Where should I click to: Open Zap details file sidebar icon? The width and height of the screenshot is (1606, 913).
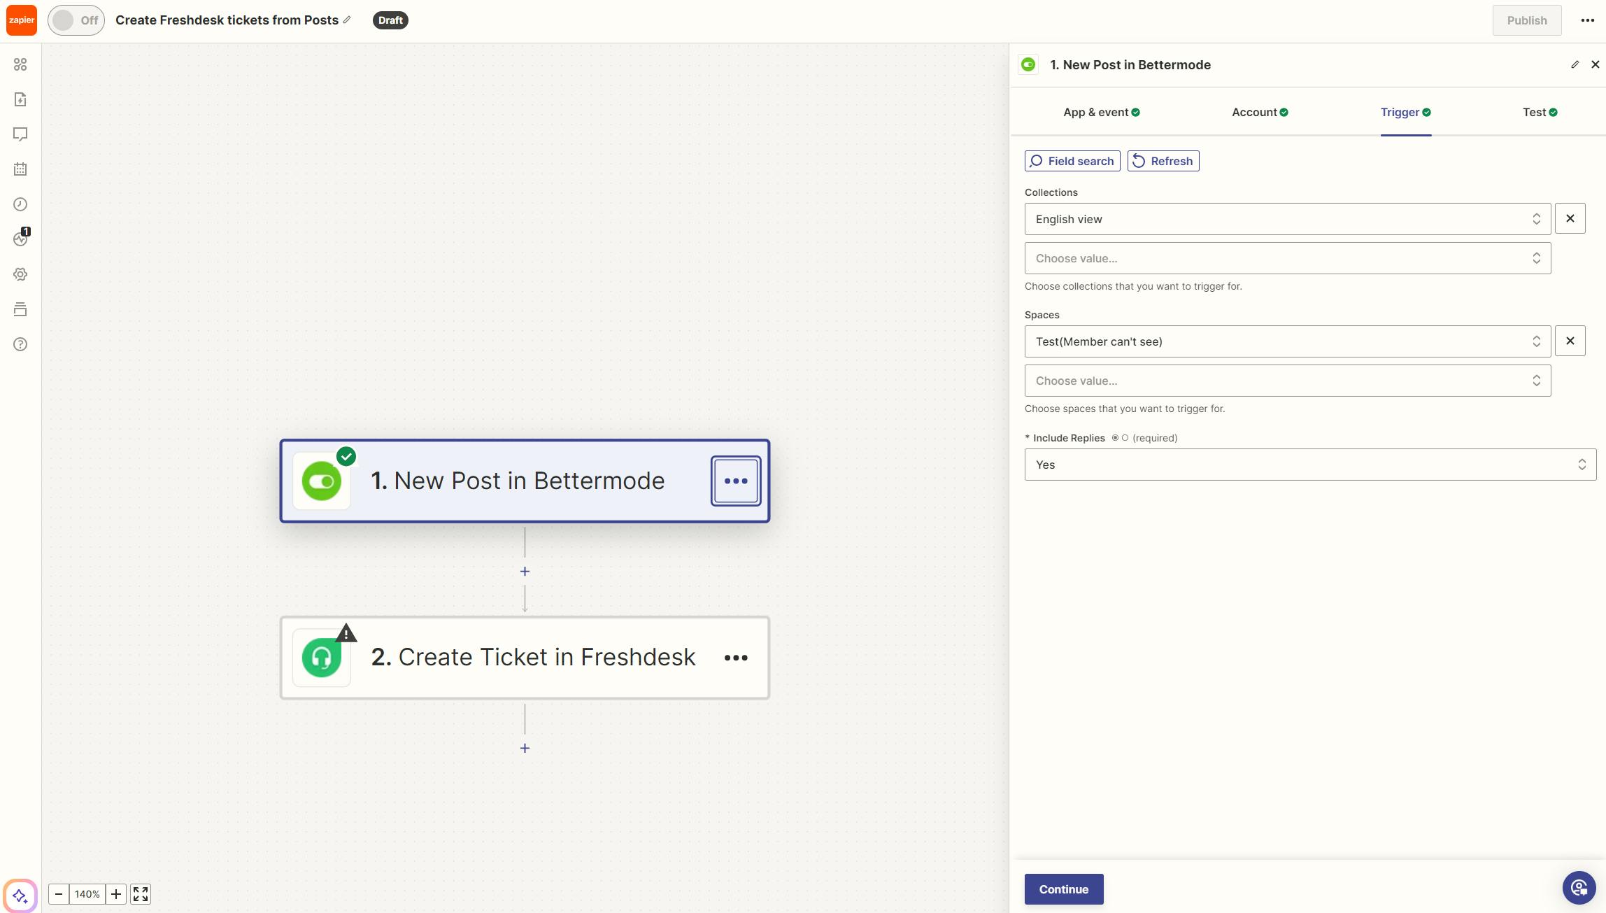[20, 99]
